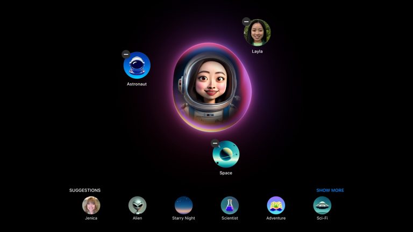Screen dimensions: 413x232
Task: Add the Adventure map suggestion icon
Action: (x=276, y=205)
